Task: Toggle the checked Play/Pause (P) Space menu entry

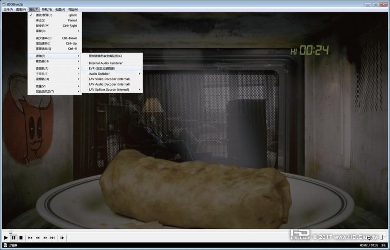Action: 54,15
